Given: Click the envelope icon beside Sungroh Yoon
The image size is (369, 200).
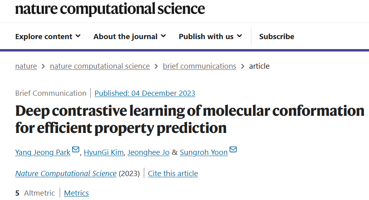Looking at the screenshot, I should pyautogui.click(x=233, y=149).
